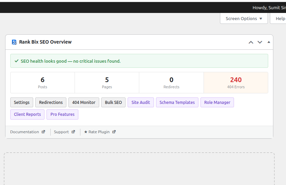The width and height of the screenshot is (286, 185).
Task: Click the 6 Posts stat card
Action: (42, 83)
